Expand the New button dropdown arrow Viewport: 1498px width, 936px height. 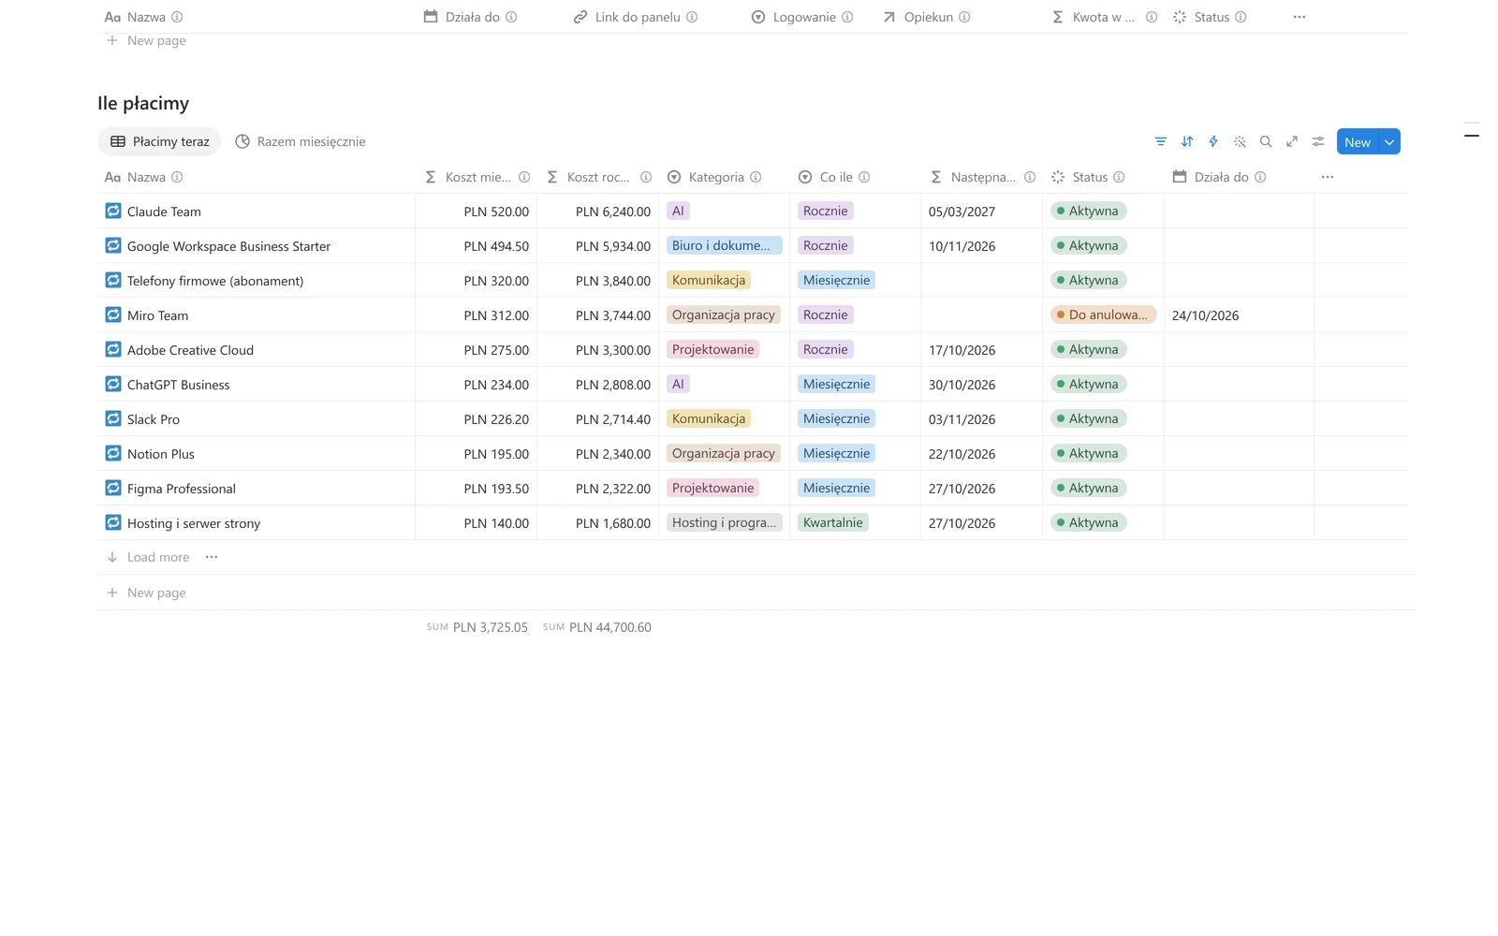pyautogui.click(x=1390, y=141)
